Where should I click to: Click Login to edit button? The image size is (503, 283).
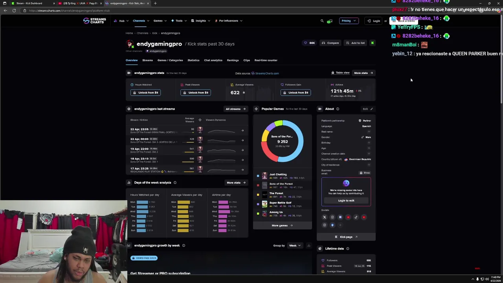346,200
